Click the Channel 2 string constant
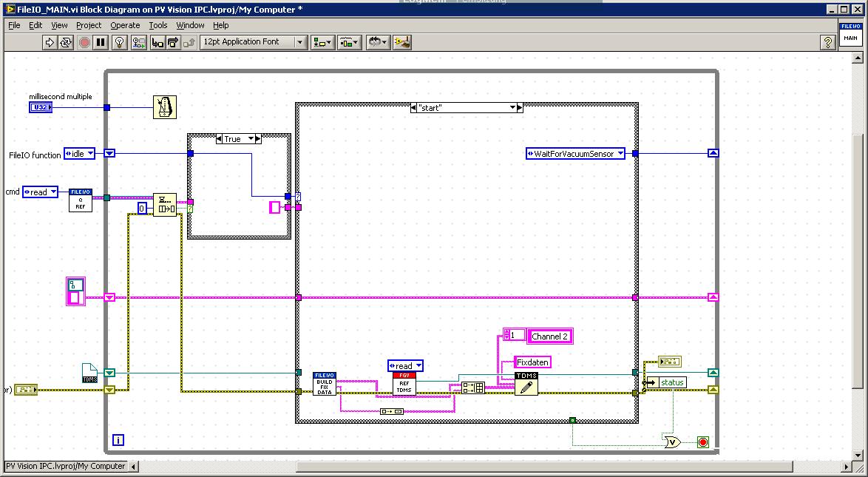 coord(549,336)
